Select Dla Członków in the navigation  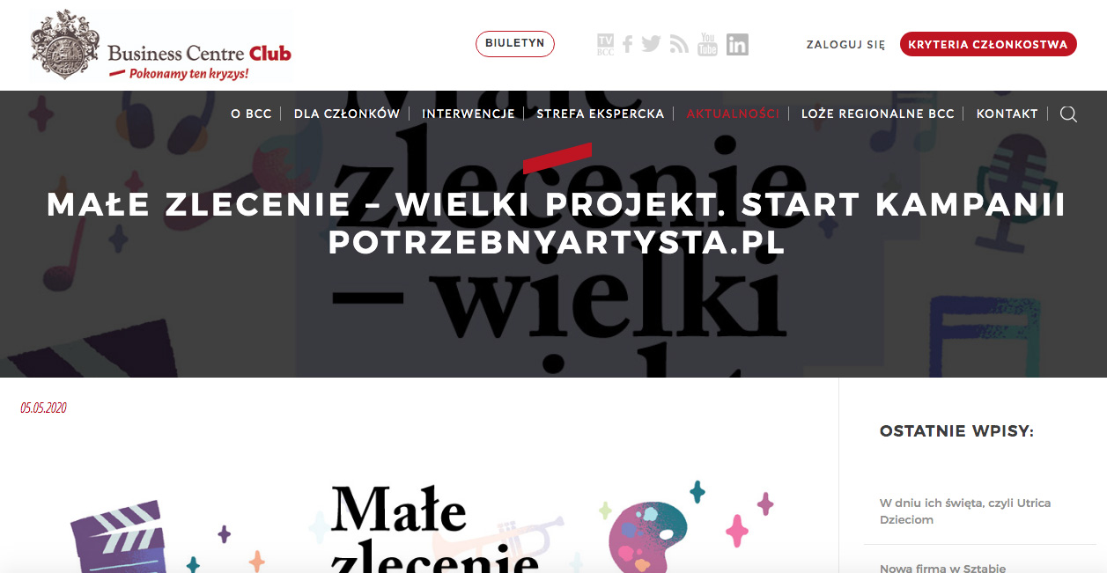coord(347,114)
